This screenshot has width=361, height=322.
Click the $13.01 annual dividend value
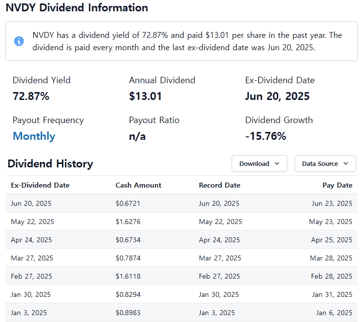145,96
